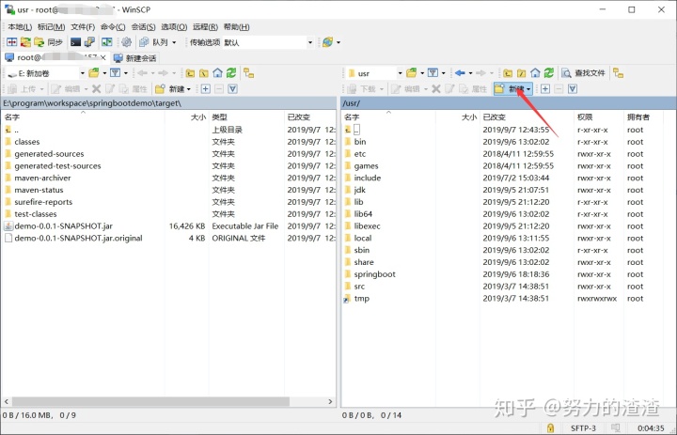Expand local panel filter dropdown arrow
677x435 pixels.
pyautogui.click(x=126, y=73)
